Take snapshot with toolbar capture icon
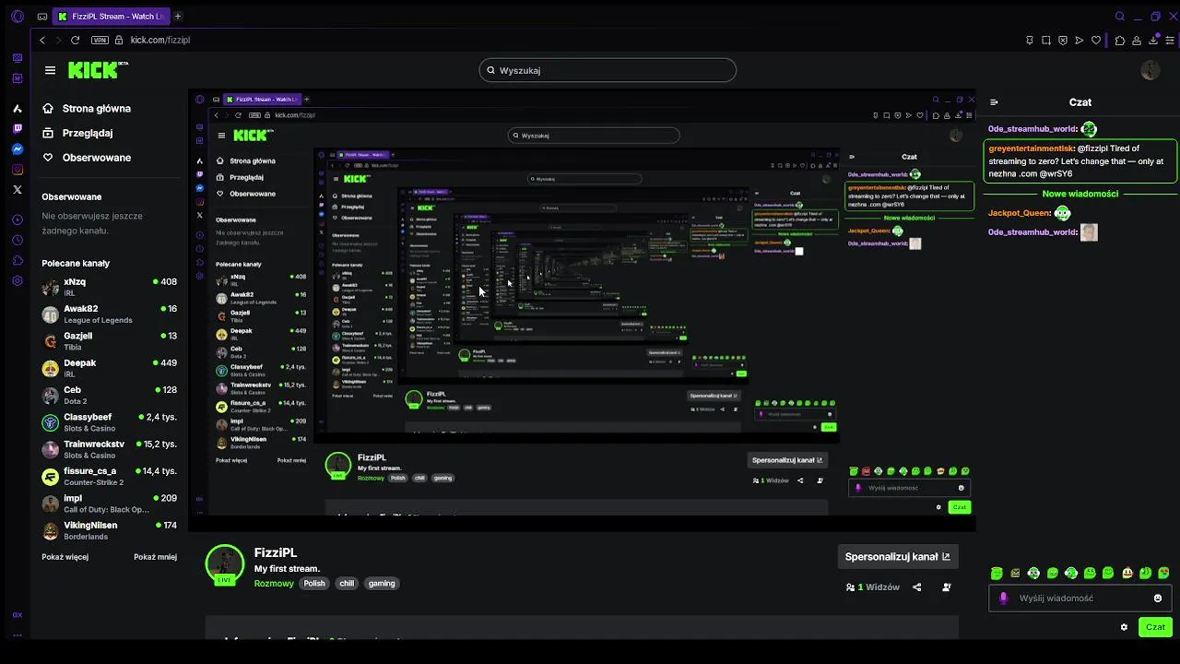 click(x=1046, y=41)
